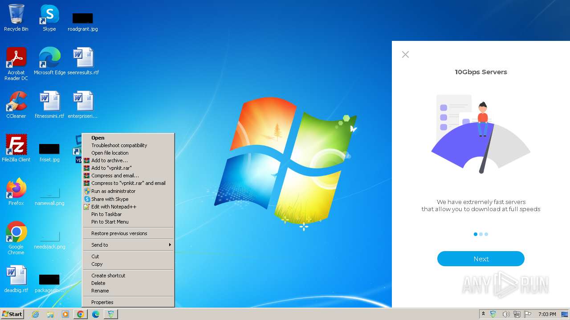
Task: Switch to Chrome in the taskbar
Action: pos(80,314)
